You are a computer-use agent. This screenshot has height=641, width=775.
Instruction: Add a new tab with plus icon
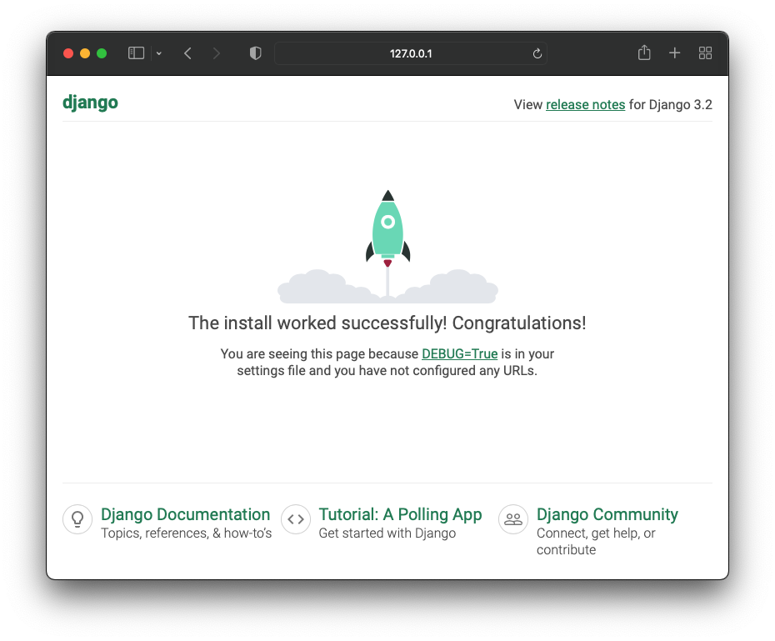point(675,53)
